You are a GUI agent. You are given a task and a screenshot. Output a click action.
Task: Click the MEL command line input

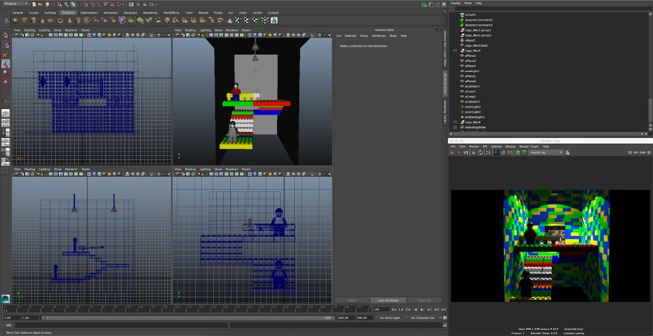coord(121,325)
